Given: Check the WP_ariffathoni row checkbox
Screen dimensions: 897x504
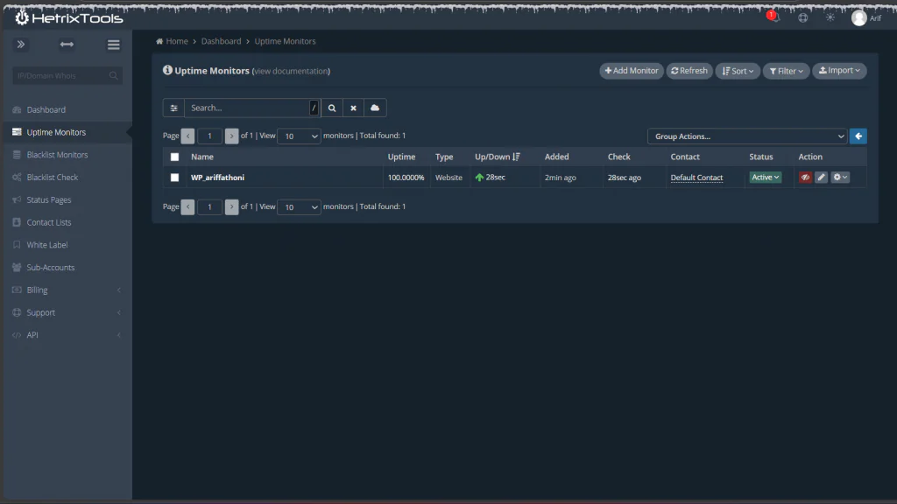Looking at the screenshot, I should click(x=174, y=178).
